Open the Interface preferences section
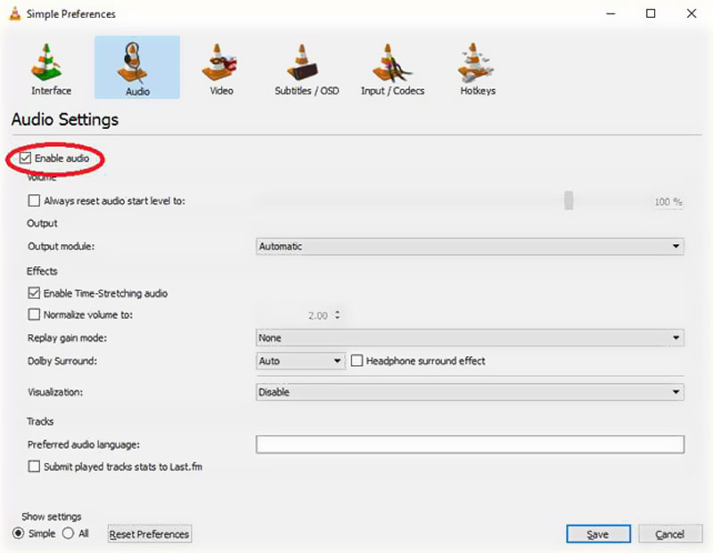Screen dimensions: 713x553 [x=49, y=67]
